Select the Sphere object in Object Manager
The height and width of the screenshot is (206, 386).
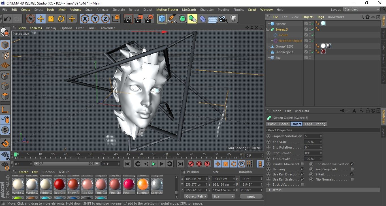[x=280, y=24]
